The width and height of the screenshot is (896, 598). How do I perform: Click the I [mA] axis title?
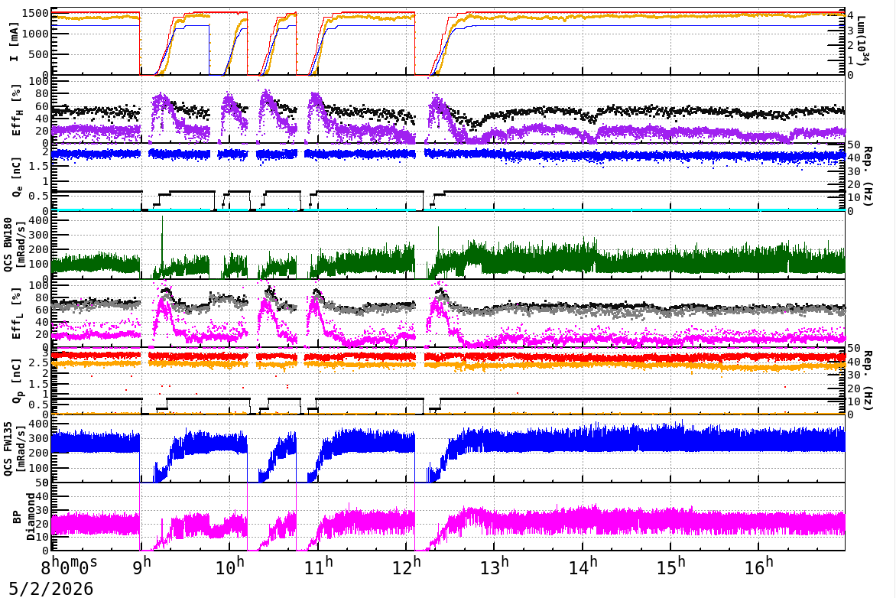[15, 41]
